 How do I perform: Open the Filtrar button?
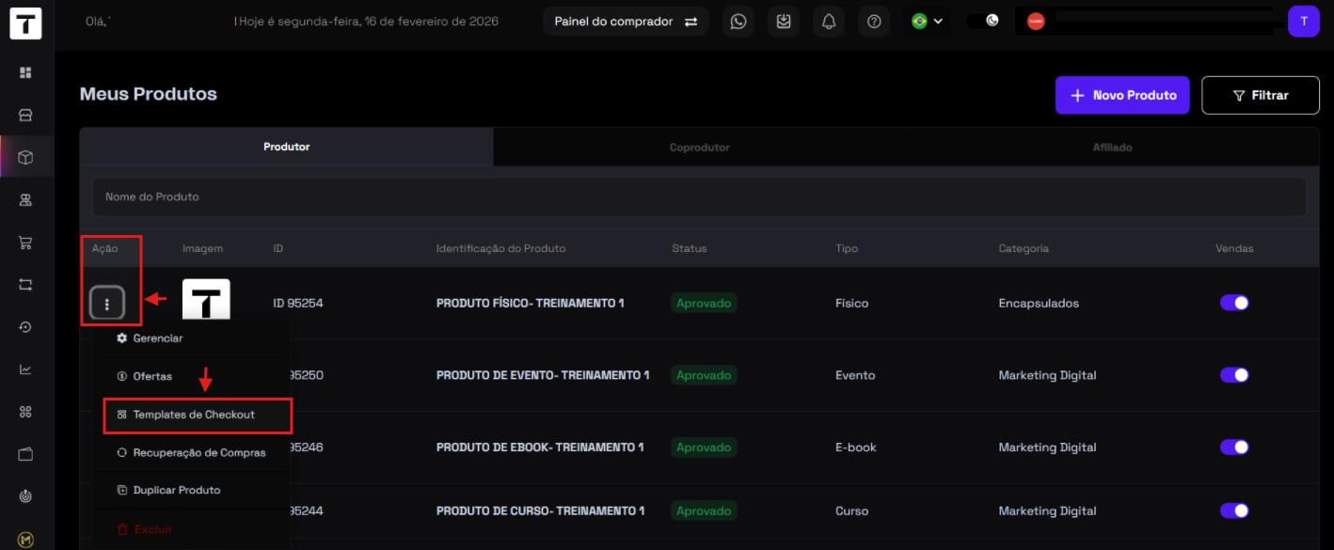pyautogui.click(x=1260, y=95)
